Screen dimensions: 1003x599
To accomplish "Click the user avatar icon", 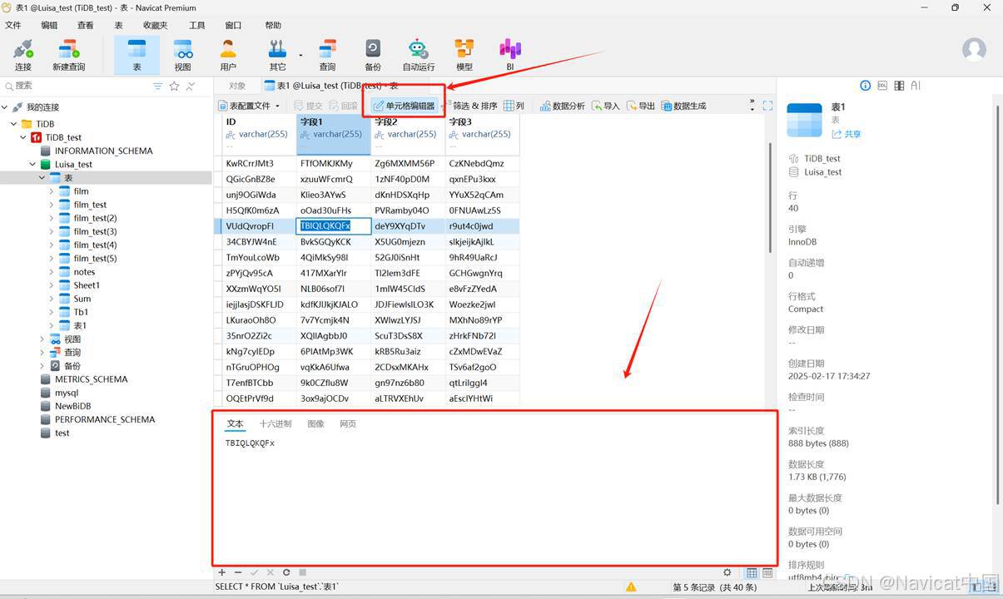I will 974,49.
